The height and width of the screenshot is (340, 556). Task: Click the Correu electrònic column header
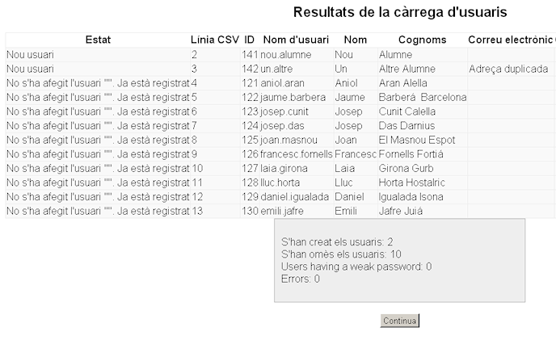(x=510, y=40)
